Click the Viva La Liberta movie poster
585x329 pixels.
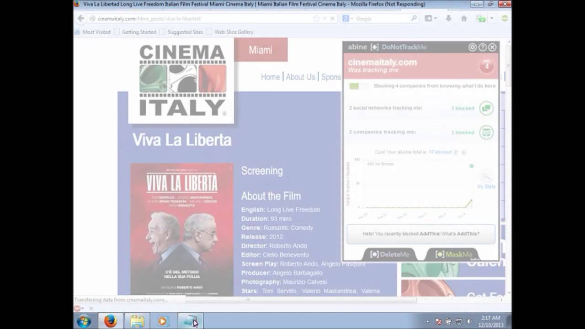pos(182,229)
